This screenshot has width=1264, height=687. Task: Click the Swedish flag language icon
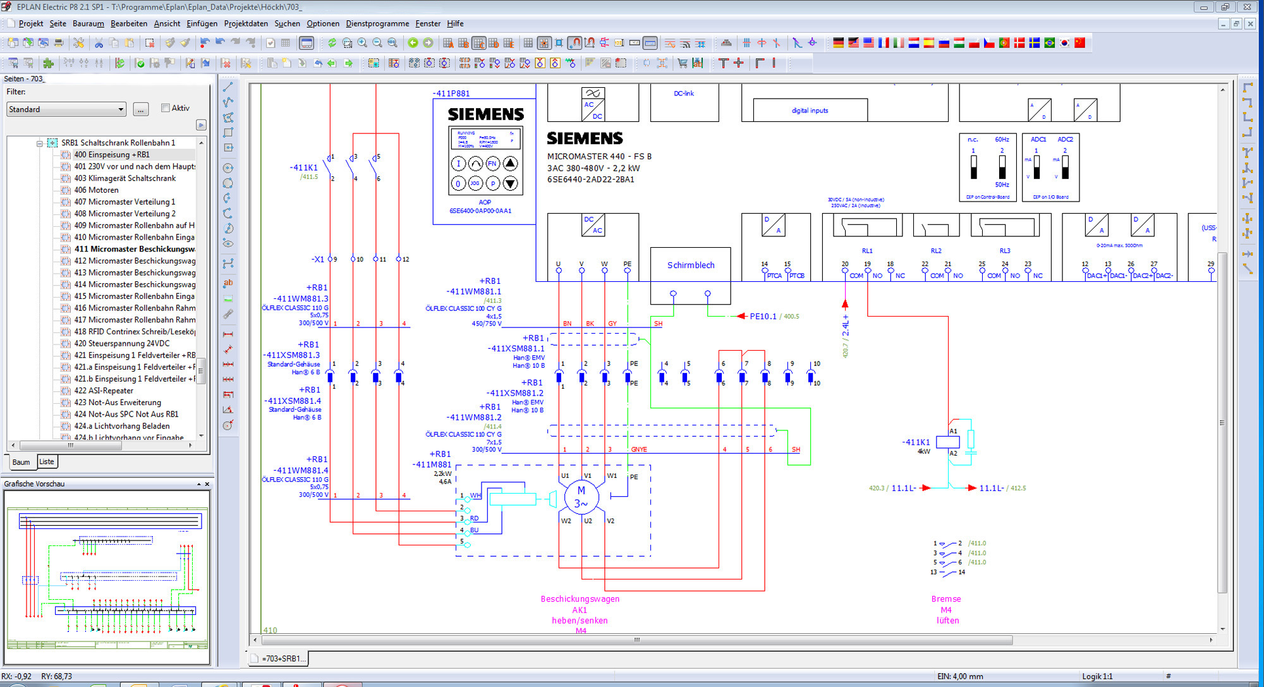tap(1035, 43)
